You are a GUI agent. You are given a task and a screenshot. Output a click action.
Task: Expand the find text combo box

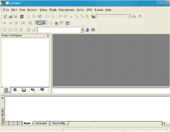(x=128, y=17)
